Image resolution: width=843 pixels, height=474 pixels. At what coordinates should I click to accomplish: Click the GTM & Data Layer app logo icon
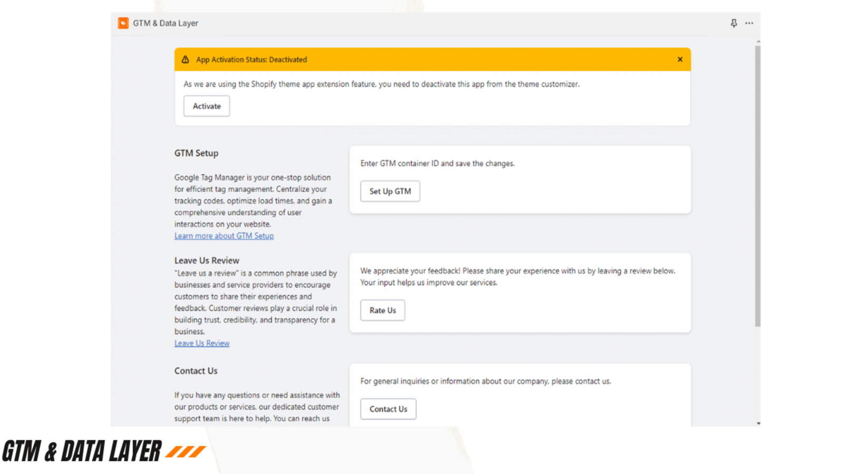(x=123, y=23)
